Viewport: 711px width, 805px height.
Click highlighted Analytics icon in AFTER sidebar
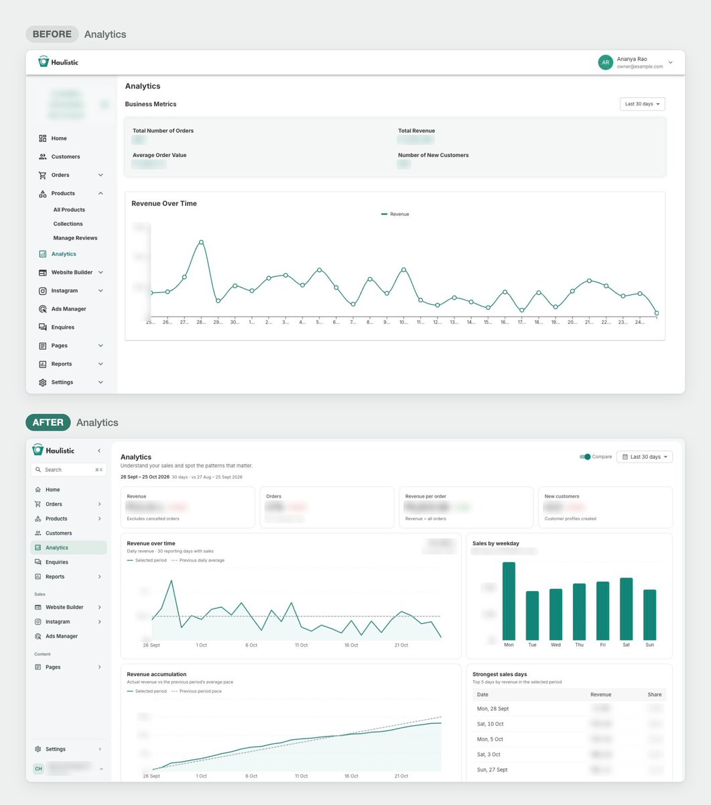38,547
